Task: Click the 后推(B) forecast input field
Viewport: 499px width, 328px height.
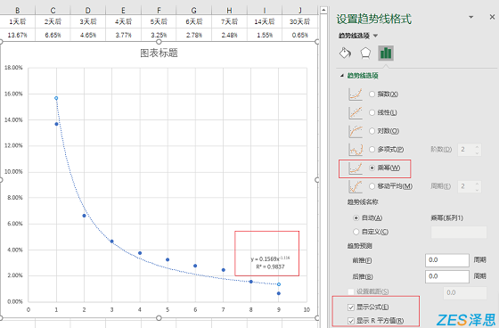Action: tap(447, 276)
